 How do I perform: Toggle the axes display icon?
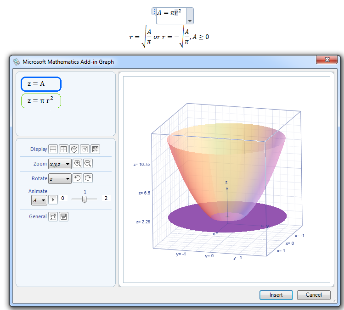click(x=53, y=149)
